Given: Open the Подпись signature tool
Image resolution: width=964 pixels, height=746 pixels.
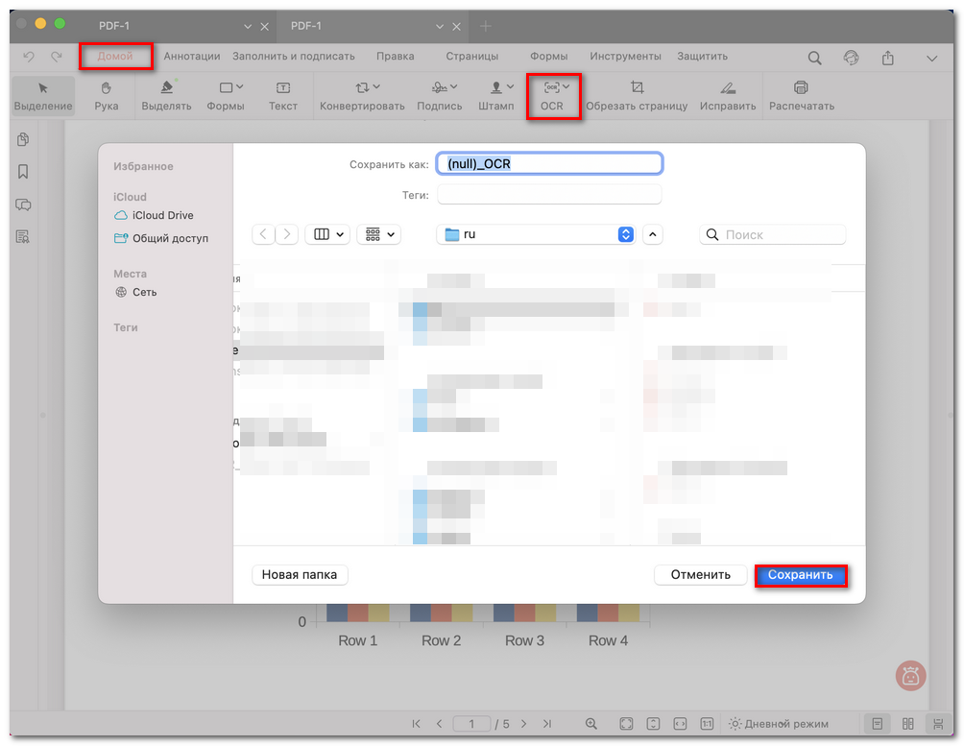Looking at the screenshot, I should [439, 96].
